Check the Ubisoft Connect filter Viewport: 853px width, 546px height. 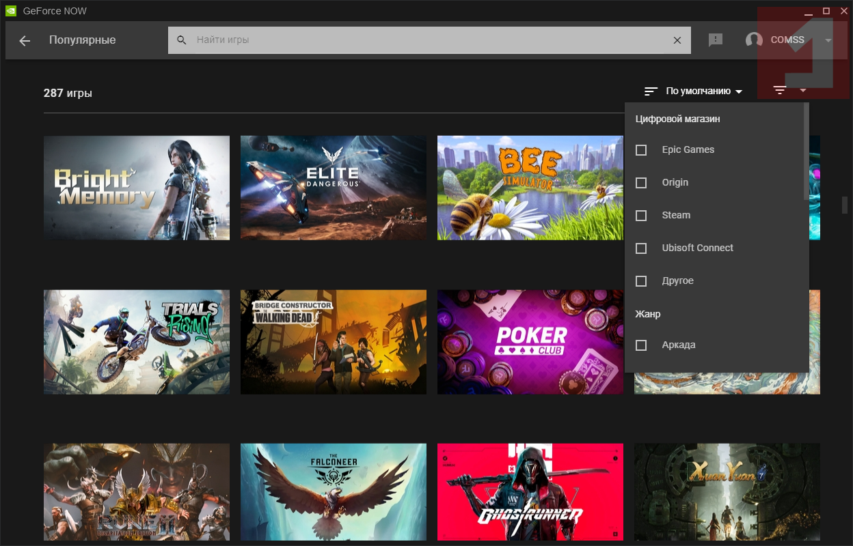click(x=641, y=248)
